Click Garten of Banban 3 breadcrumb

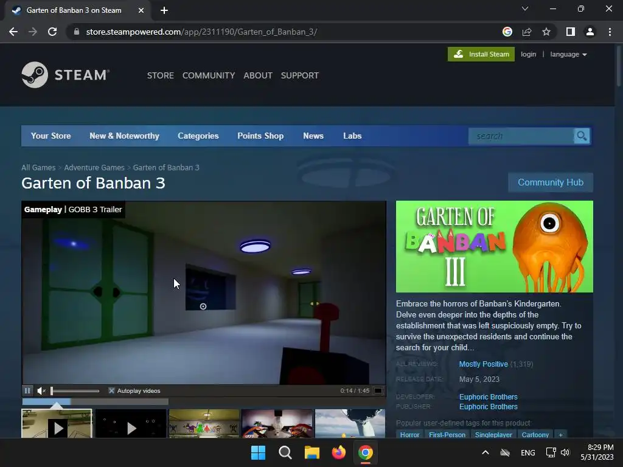(166, 168)
